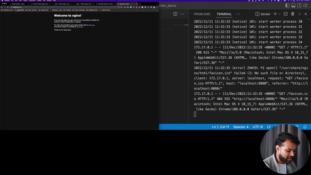The width and height of the screenshot is (311, 175).
Task: Open panel overflow menu next to TERMINAL
Action: click(238, 14)
